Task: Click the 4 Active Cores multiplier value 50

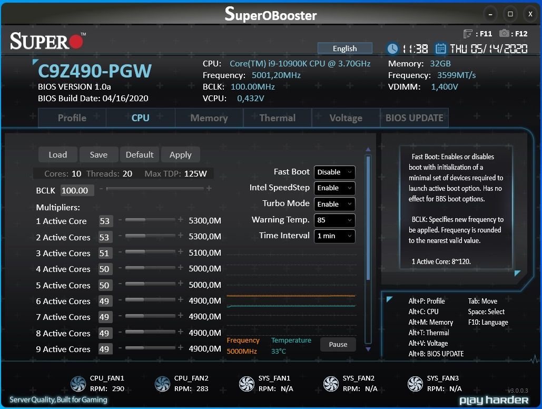Action: point(105,269)
